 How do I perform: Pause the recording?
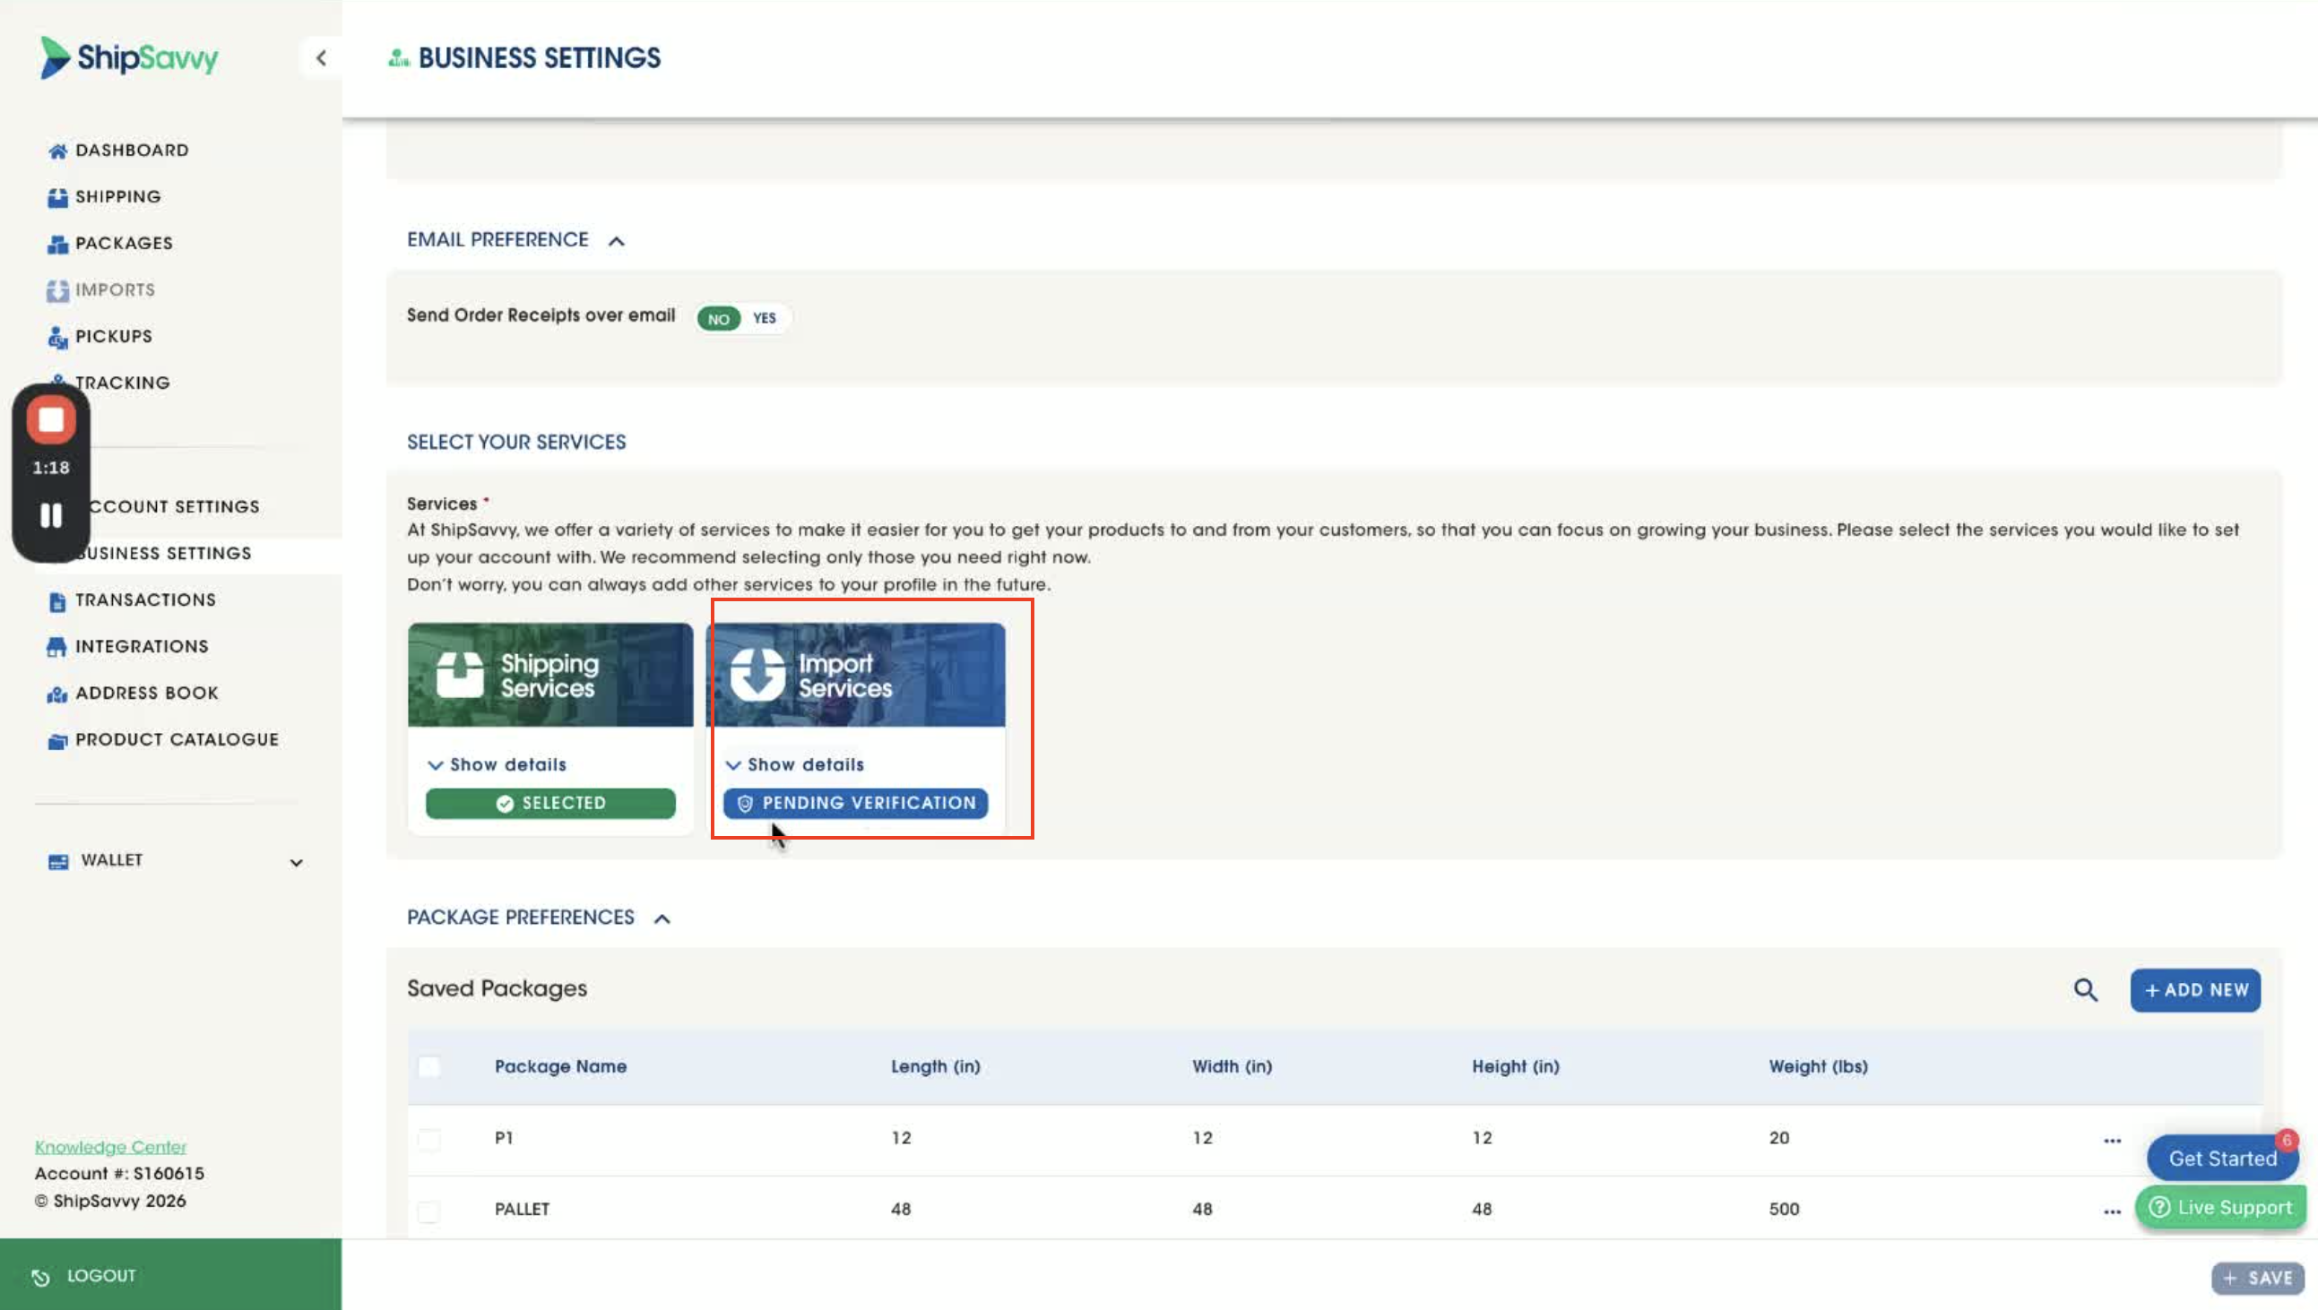coord(51,515)
